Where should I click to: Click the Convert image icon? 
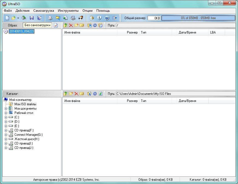(x=66, y=18)
